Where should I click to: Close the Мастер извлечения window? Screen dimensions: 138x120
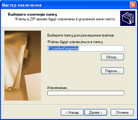[133, 5]
